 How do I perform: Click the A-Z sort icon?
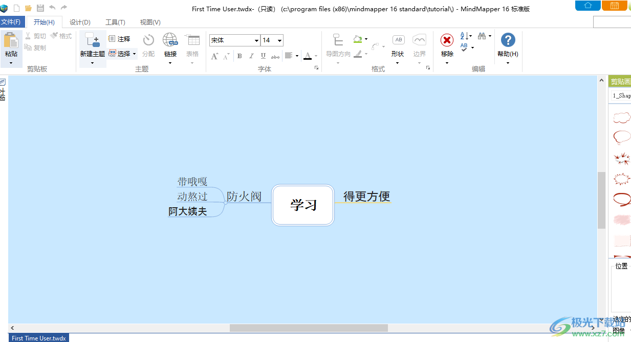point(465,36)
